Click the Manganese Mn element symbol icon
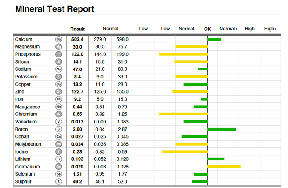The image size is (288, 188). pos(58,106)
